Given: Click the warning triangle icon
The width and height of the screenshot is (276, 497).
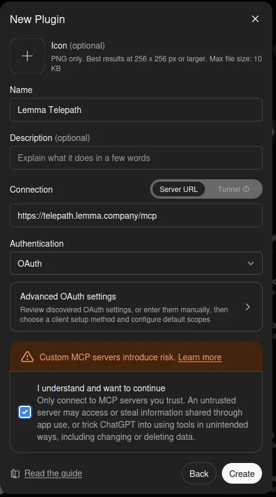Looking at the screenshot, I should pos(27,357).
